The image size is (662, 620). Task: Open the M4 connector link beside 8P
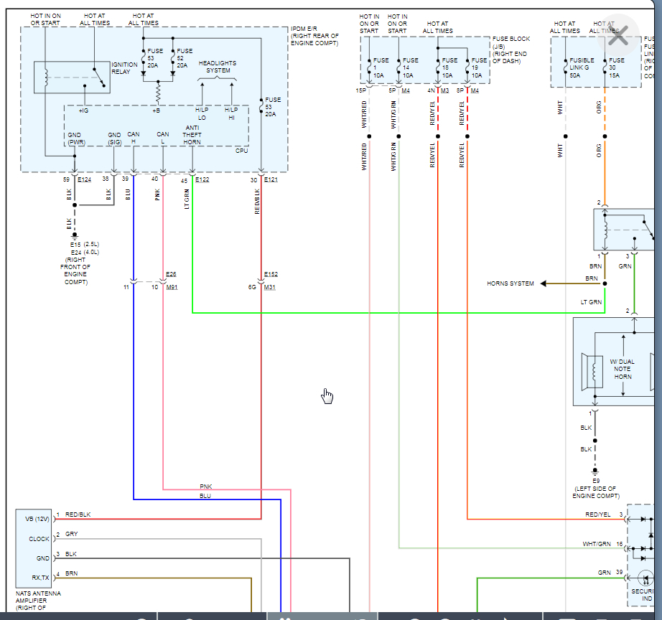(x=475, y=90)
